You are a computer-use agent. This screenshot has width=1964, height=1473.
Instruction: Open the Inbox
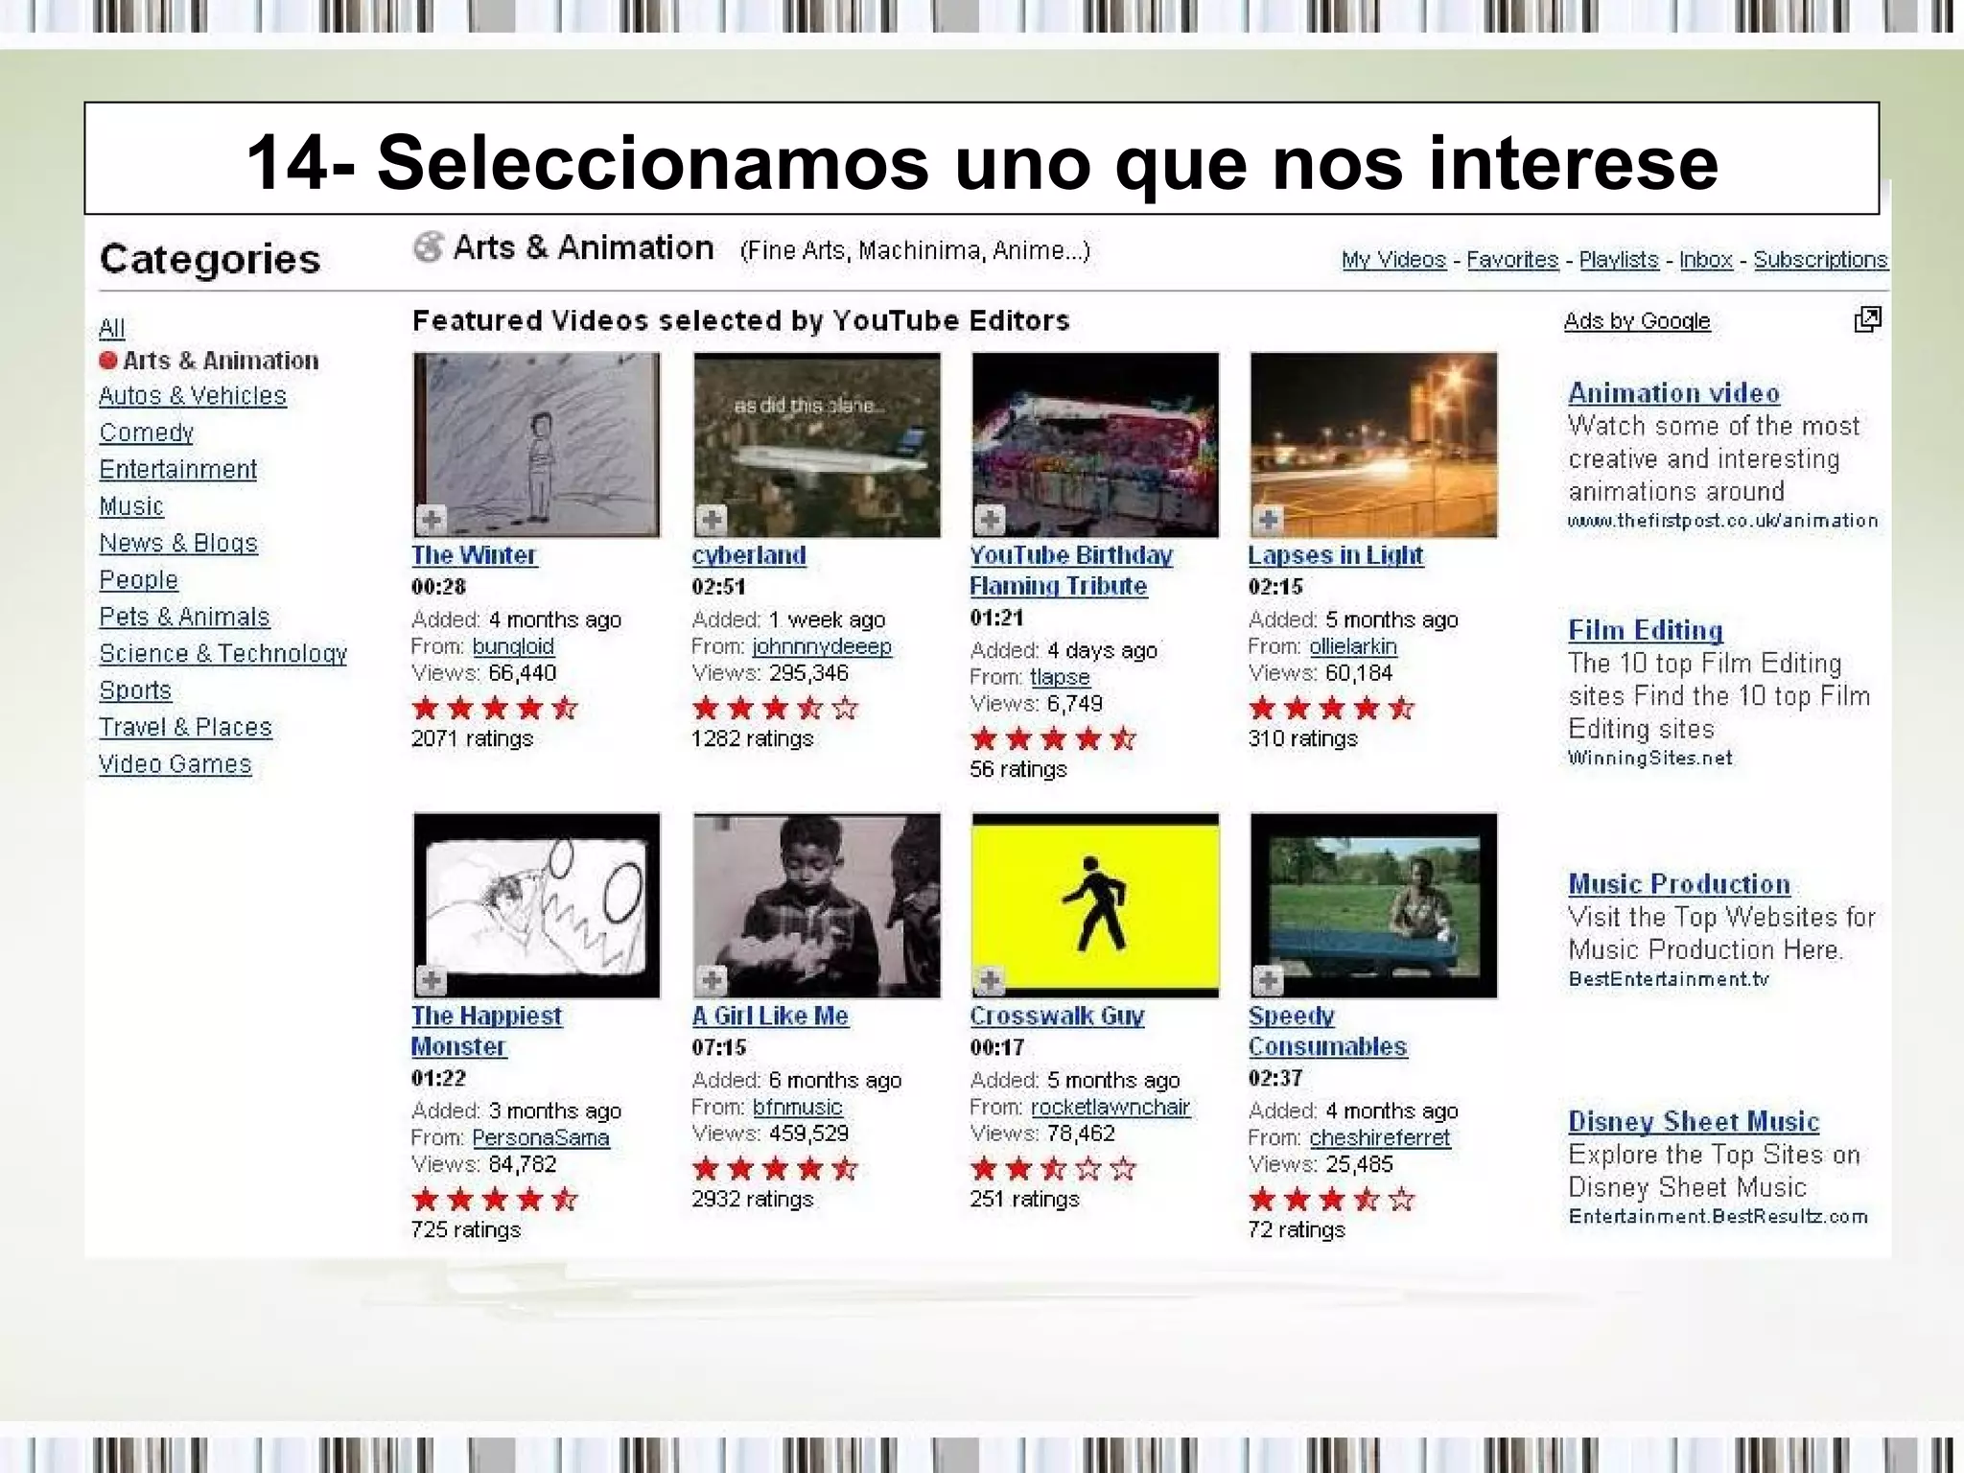point(1706,260)
